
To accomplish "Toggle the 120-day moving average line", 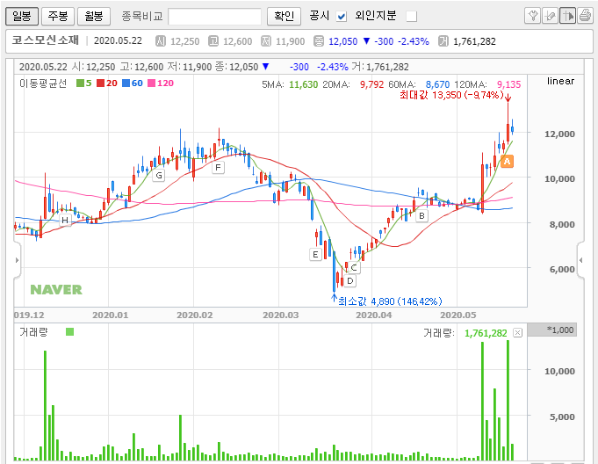I will coord(161,83).
